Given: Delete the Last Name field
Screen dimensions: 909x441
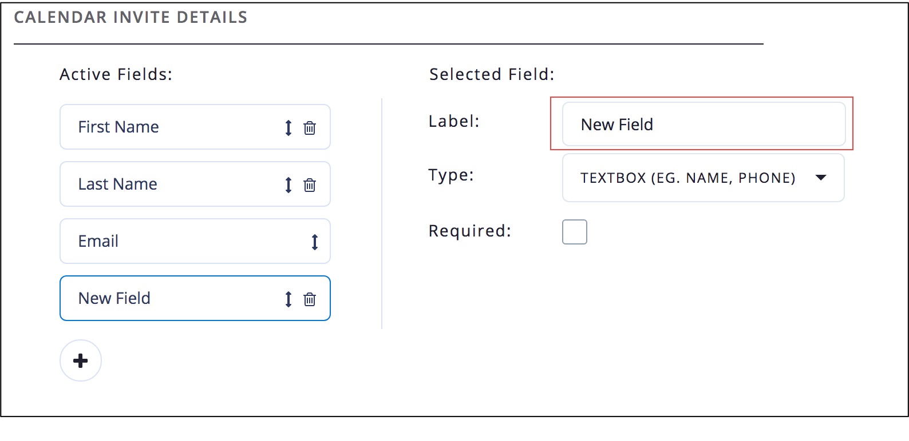Looking at the screenshot, I should 310,185.
